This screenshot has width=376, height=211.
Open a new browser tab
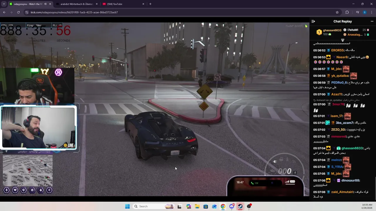click(x=150, y=4)
